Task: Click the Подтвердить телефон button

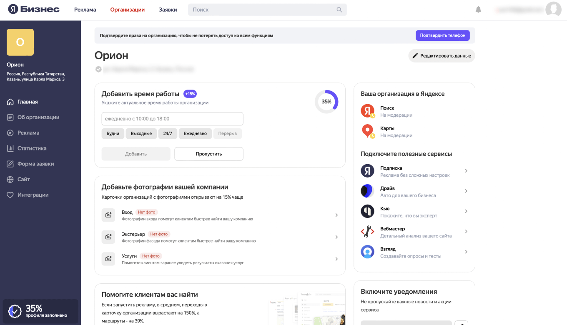Action: coord(442,35)
